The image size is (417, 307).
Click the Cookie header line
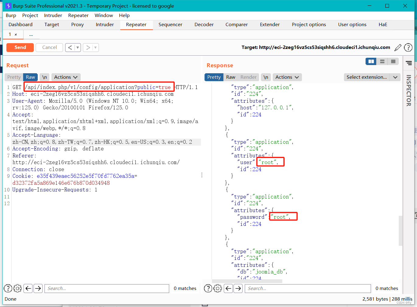click(75, 179)
